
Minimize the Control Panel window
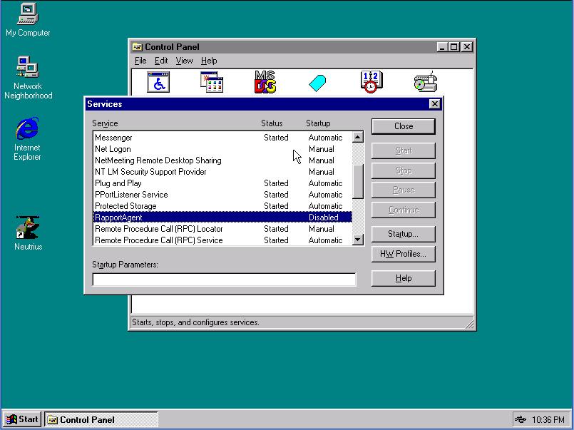442,47
